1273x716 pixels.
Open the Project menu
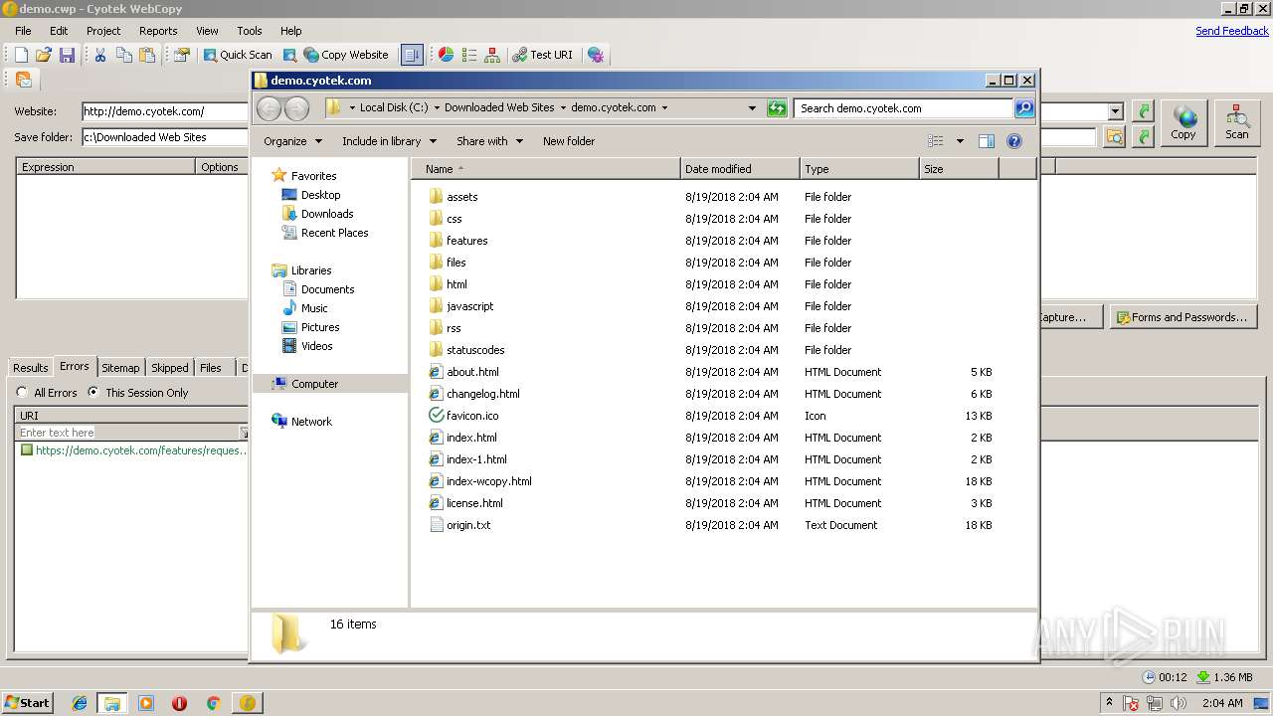tap(103, 31)
